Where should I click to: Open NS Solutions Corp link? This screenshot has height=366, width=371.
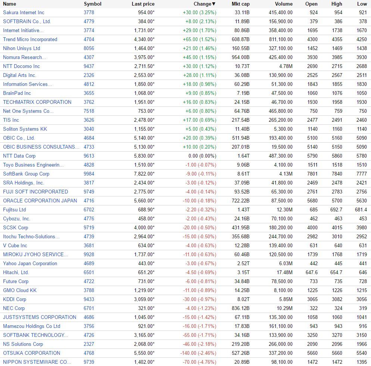click(x=23, y=345)
